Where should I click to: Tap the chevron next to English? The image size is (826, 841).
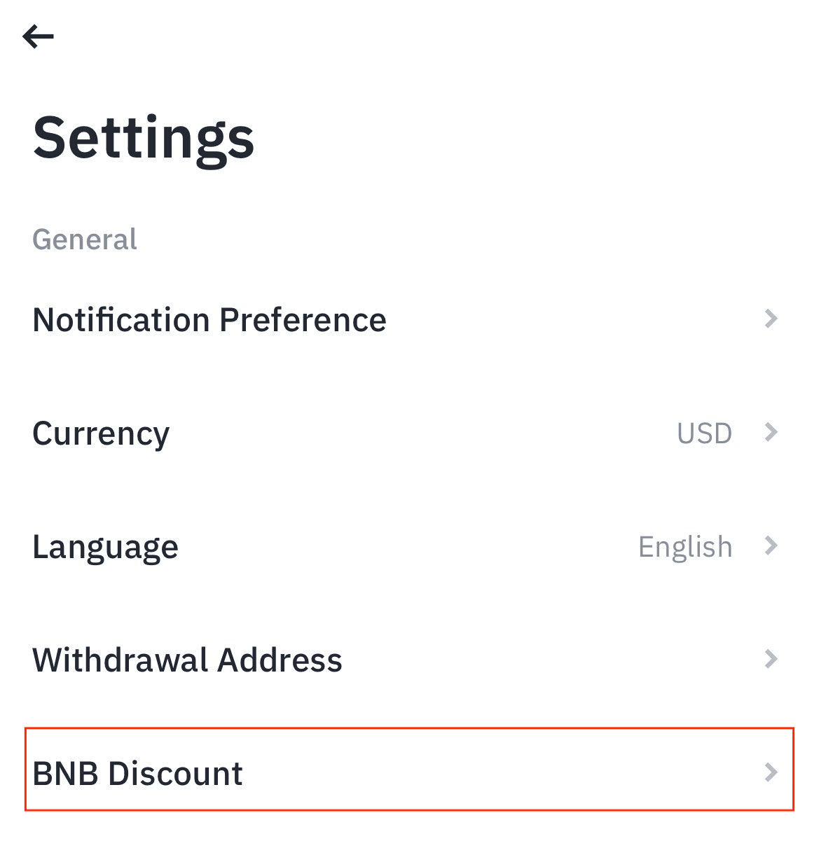click(771, 546)
